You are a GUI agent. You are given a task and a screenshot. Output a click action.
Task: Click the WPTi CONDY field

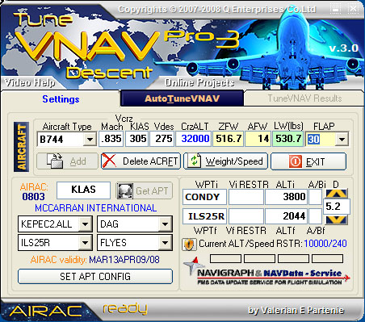pos(204,197)
